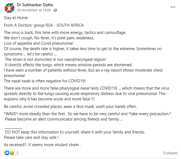Click the blue Like reaction icon
The height and width of the screenshot is (159, 181).
tap(7, 153)
